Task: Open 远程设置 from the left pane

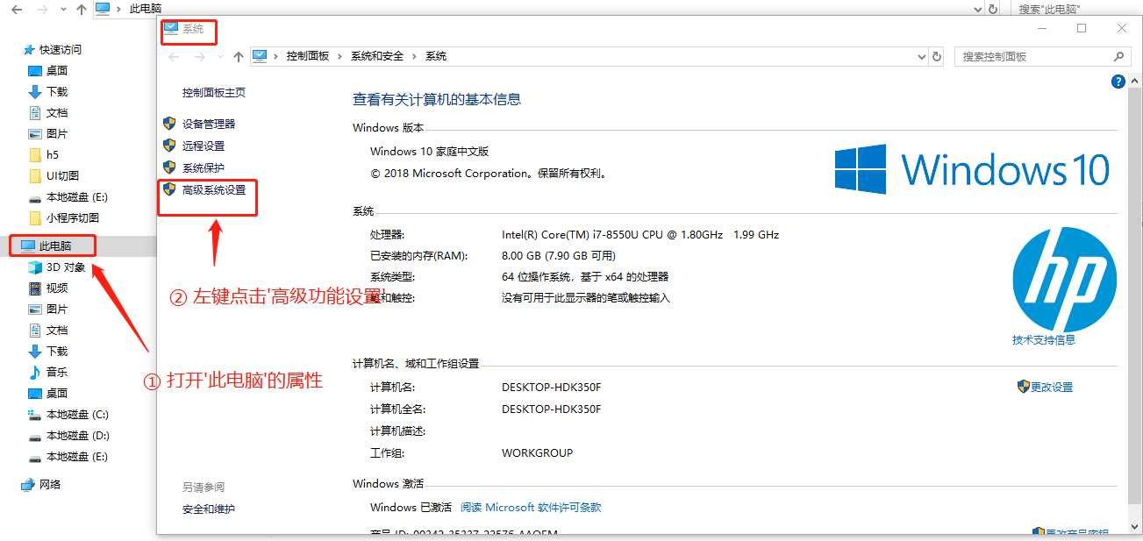Action: click(203, 146)
